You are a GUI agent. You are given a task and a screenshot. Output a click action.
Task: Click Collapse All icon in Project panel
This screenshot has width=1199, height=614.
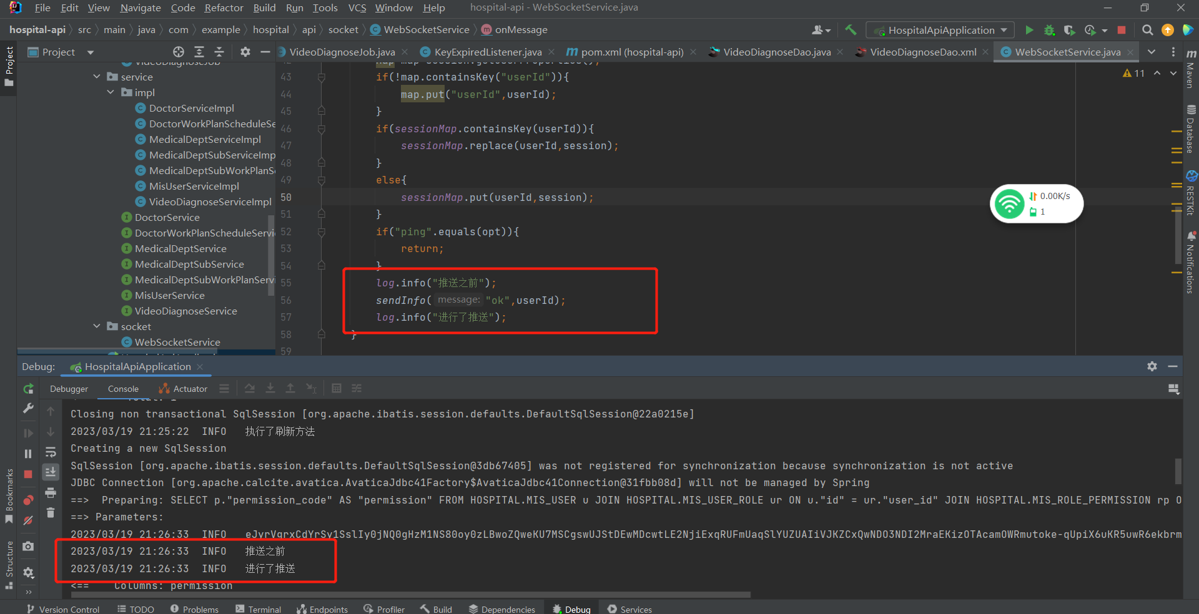tap(219, 52)
